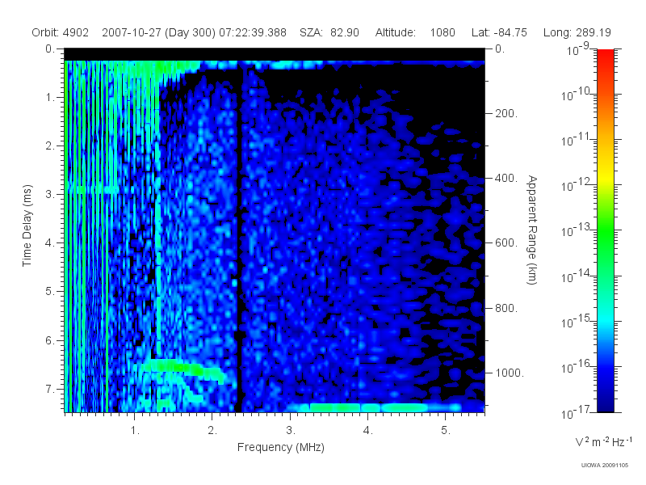This screenshot has width=646, height=485.
Task: Click the colorbar units label 'V² m⁻² Hz⁻¹'
Action: point(603,441)
